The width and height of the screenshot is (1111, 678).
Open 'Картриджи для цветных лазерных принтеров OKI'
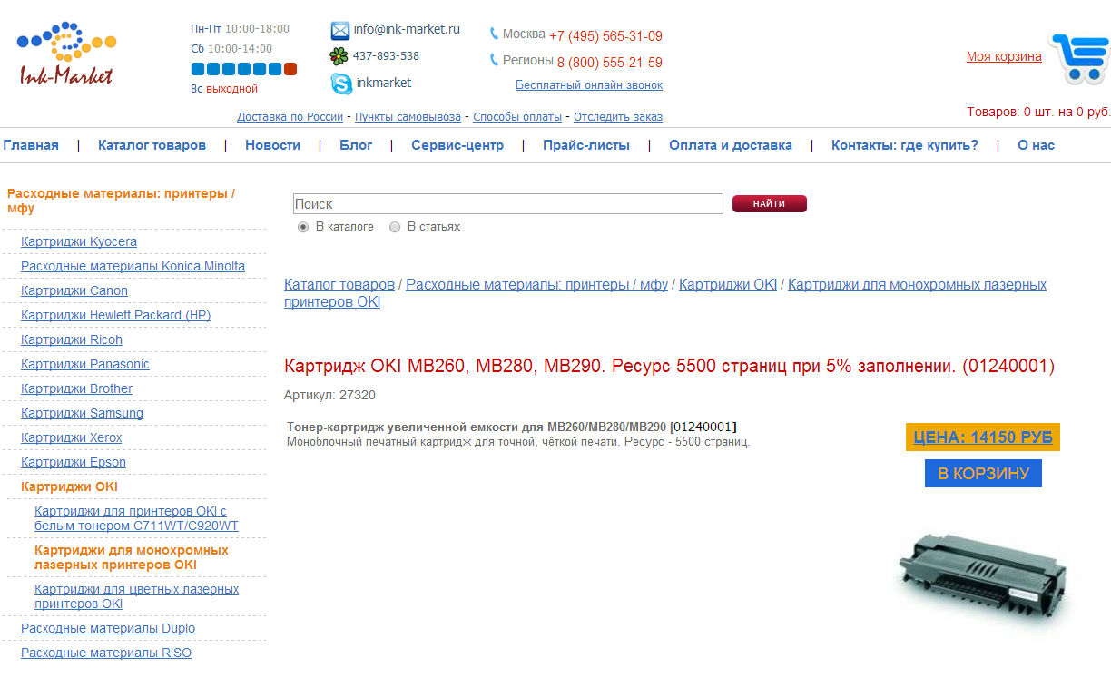point(136,596)
